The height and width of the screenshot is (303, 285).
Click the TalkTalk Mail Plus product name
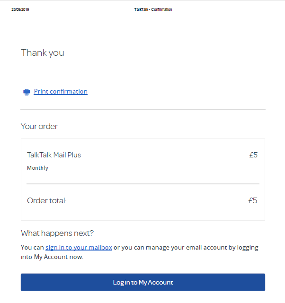[54, 155]
